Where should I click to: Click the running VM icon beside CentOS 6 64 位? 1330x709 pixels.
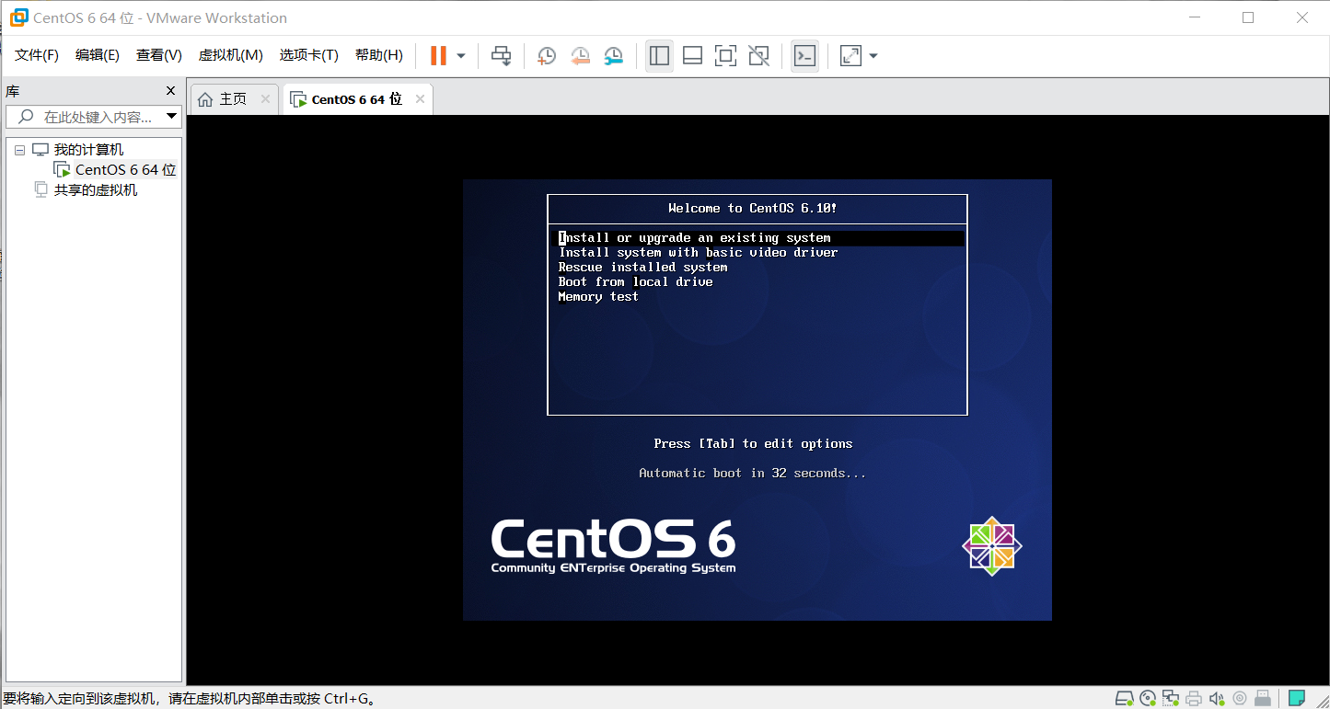tap(62, 170)
